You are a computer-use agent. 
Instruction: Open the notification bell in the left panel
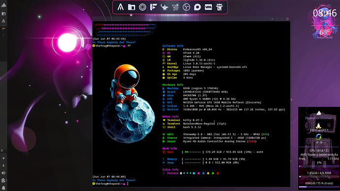tap(3, 188)
